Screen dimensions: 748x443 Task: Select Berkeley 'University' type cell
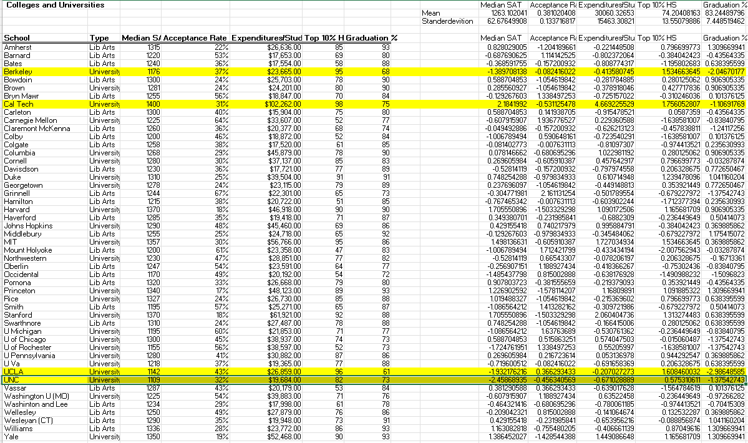pyautogui.click(x=104, y=72)
